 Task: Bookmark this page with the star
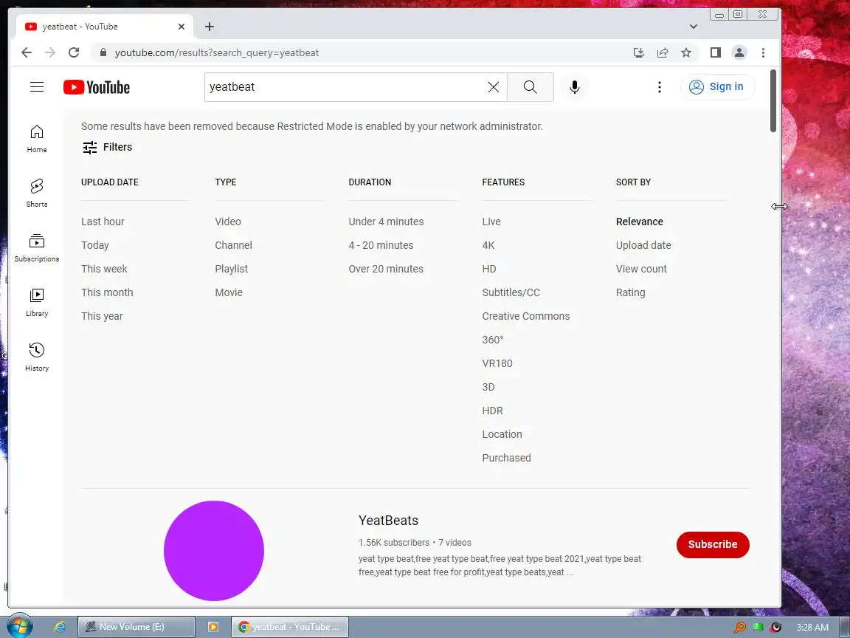click(686, 52)
